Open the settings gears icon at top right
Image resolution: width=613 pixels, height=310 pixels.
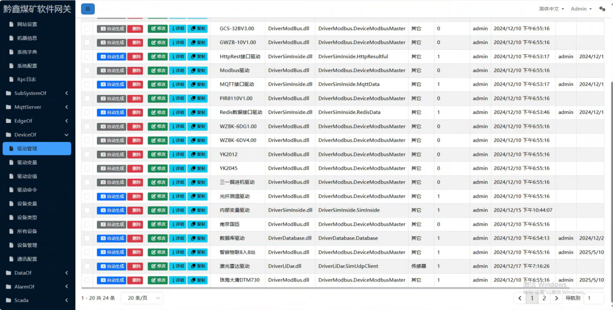(x=602, y=9)
